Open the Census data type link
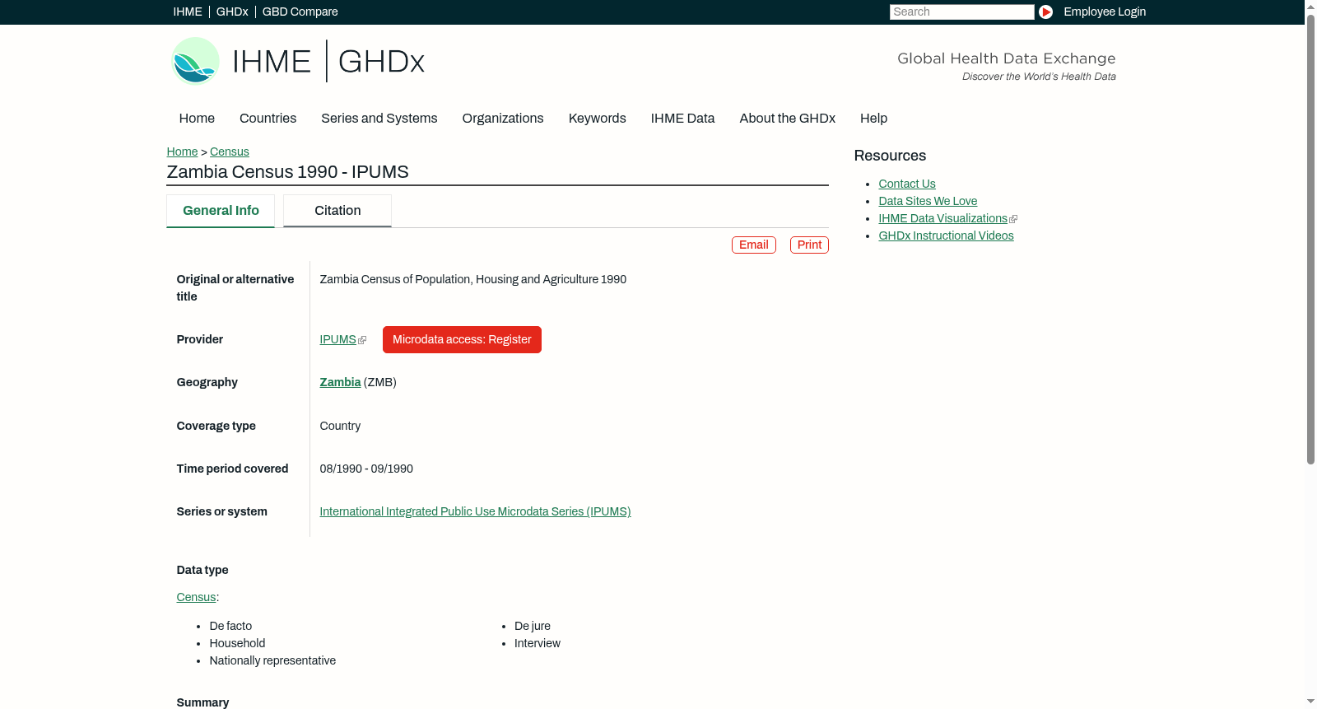The image size is (1317, 709). [x=196, y=597]
